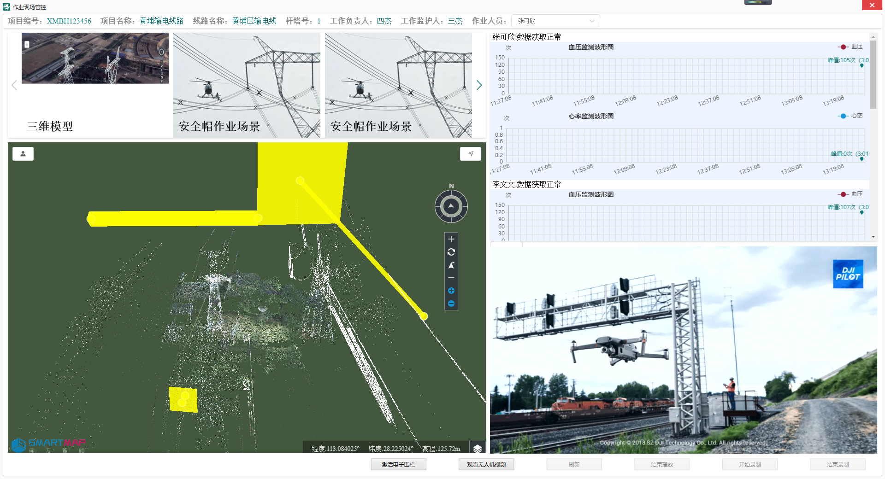This screenshot has height=479, width=885.
Task: Click the blue minus circle map icon
Action: coord(451,304)
